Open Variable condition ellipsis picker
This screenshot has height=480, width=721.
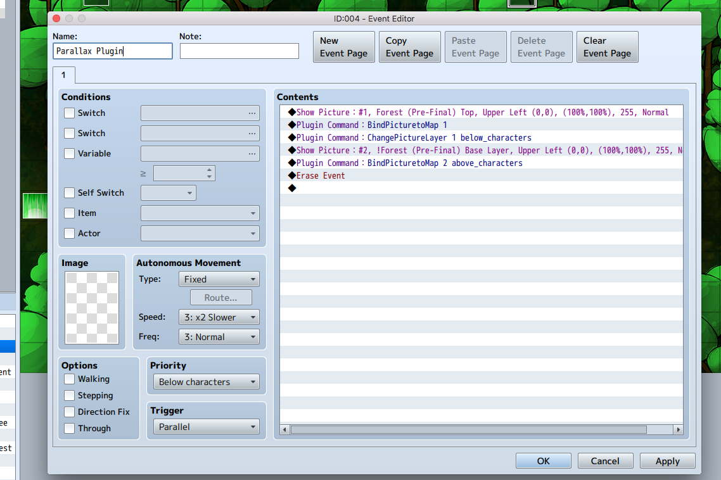pos(252,154)
